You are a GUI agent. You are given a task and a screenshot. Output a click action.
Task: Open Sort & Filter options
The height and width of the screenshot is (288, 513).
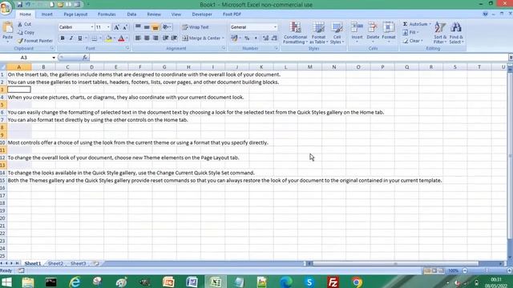(440, 33)
